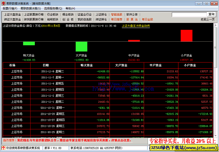This screenshot has width=219, height=152.
Task: Click the 103141.60 value cell
Action: tap(92, 114)
